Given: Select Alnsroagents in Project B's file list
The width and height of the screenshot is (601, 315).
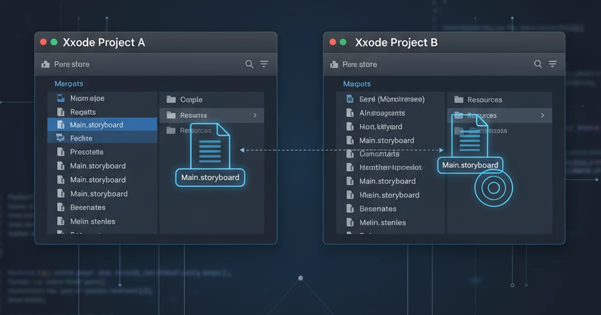Looking at the screenshot, I should (382, 113).
